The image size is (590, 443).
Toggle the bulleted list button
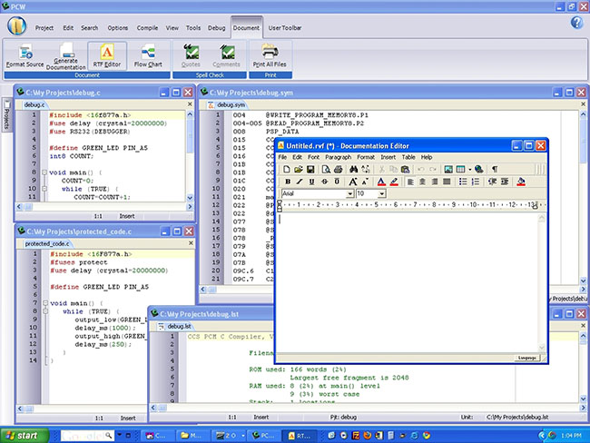tap(463, 182)
